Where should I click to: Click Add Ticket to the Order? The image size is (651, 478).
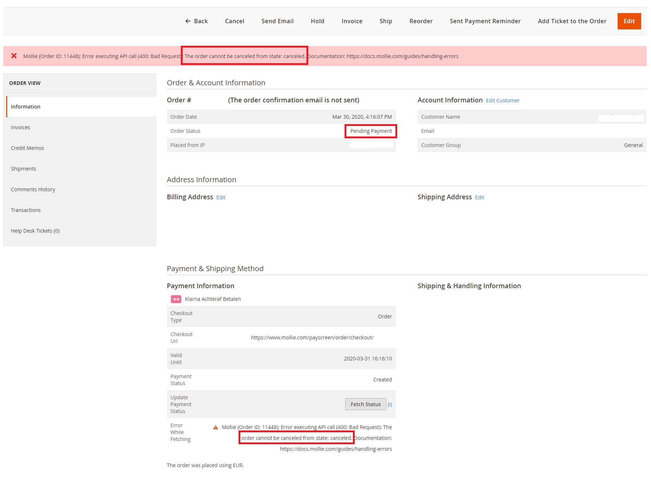pyautogui.click(x=571, y=21)
